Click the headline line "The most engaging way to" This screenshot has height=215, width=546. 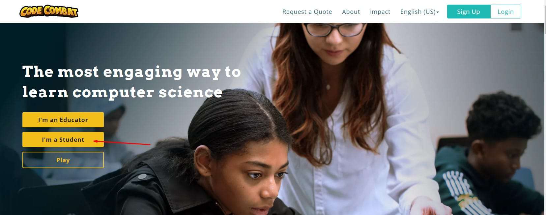point(131,72)
